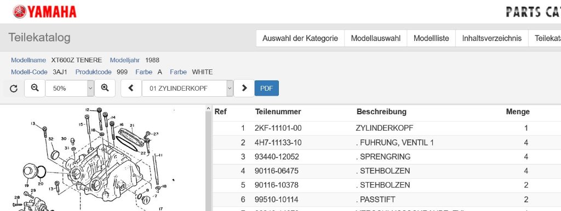
Task: Click the Farbe value WHITE
Action: pyautogui.click(x=203, y=72)
